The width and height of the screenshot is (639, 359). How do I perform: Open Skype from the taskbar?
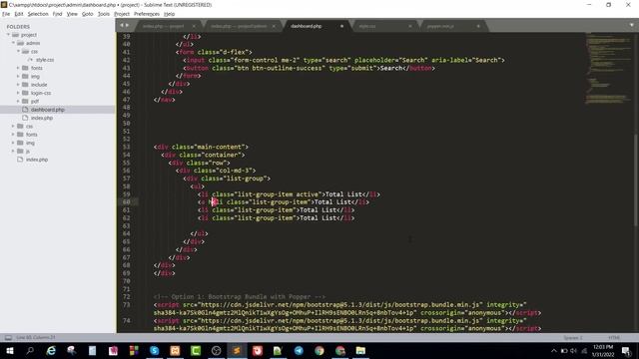click(155, 350)
